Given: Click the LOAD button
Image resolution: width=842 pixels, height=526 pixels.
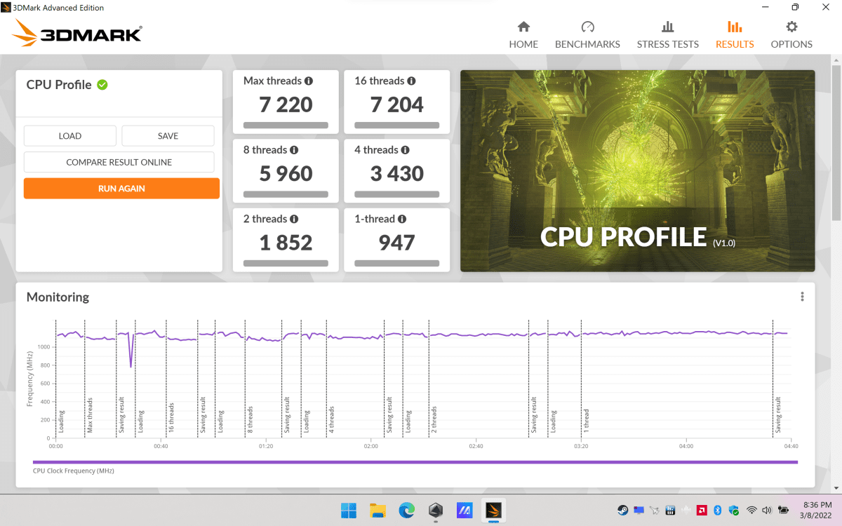Looking at the screenshot, I should point(70,136).
